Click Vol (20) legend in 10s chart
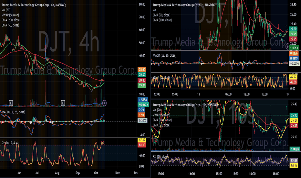Image resolution: width=301 pixels, height=178 pixels. (x=157, y=110)
